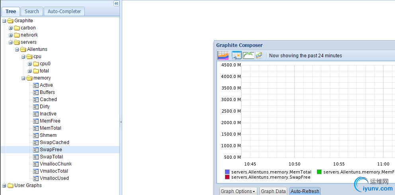Click the Shmem metric icon
Viewport: 395px width, 195px height.
pos(36,135)
